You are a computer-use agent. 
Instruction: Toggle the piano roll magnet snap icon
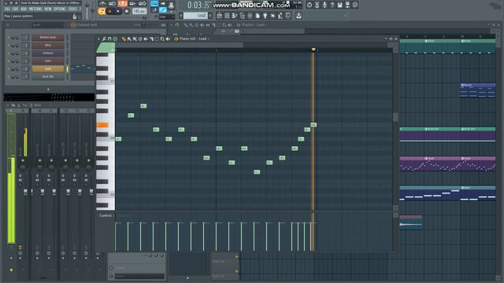[x=109, y=39]
